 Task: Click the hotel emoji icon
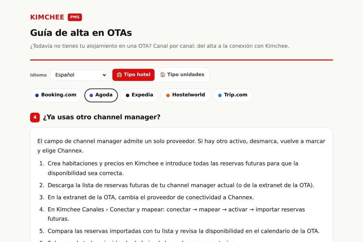[119, 75]
